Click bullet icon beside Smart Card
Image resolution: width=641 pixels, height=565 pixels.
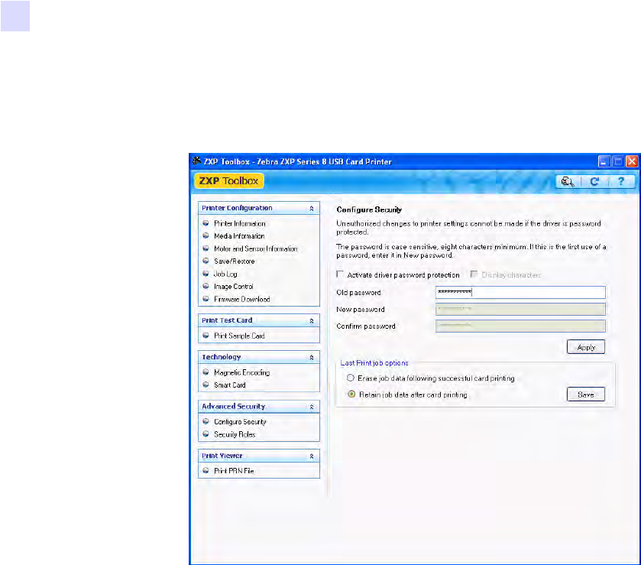206,385
